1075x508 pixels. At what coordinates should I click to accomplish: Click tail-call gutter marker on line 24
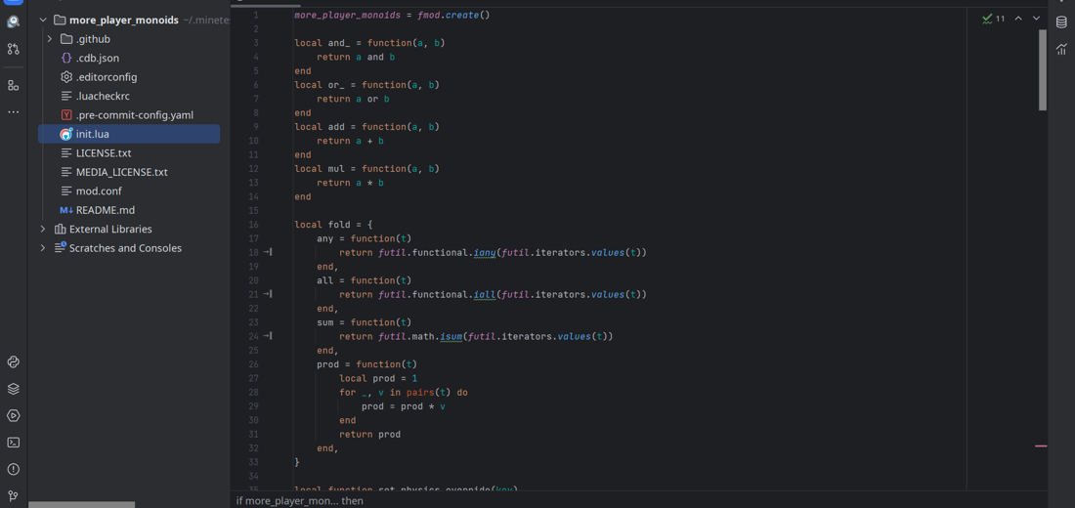click(268, 336)
